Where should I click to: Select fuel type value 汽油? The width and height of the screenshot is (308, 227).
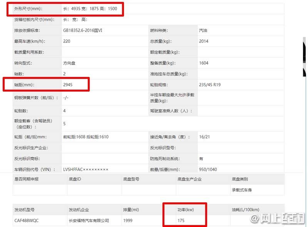(203, 30)
